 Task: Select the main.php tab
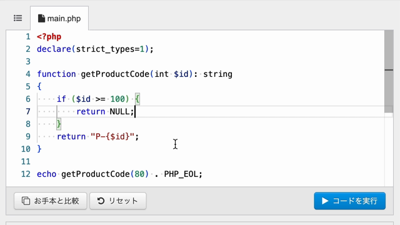pyautogui.click(x=59, y=18)
